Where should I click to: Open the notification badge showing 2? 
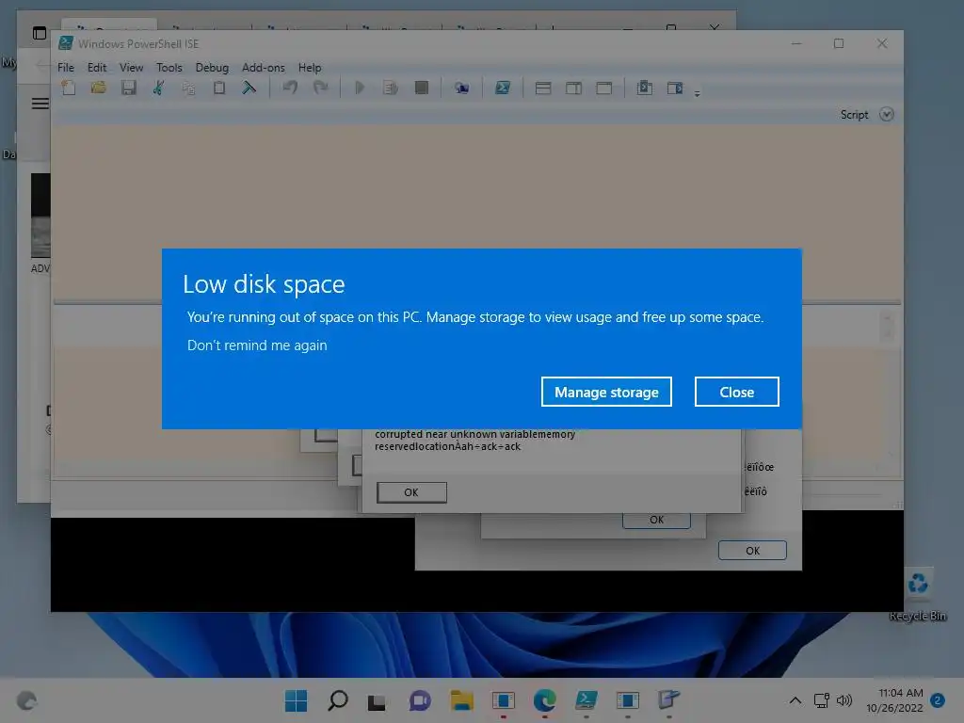pyautogui.click(x=938, y=700)
